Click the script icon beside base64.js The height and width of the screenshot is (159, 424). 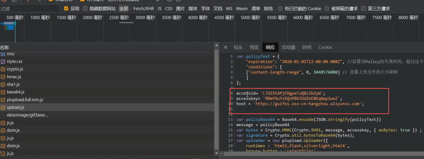[3, 92]
